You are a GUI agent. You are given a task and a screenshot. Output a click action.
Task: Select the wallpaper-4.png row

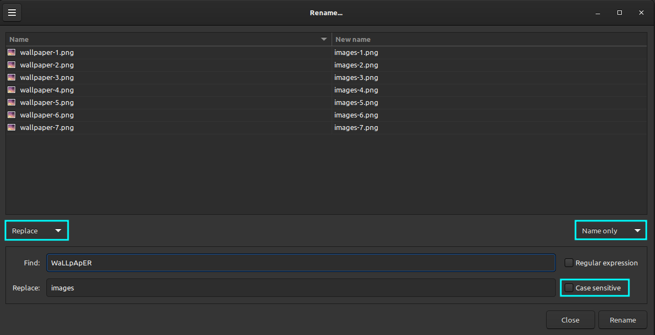click(x=163, y=90)
